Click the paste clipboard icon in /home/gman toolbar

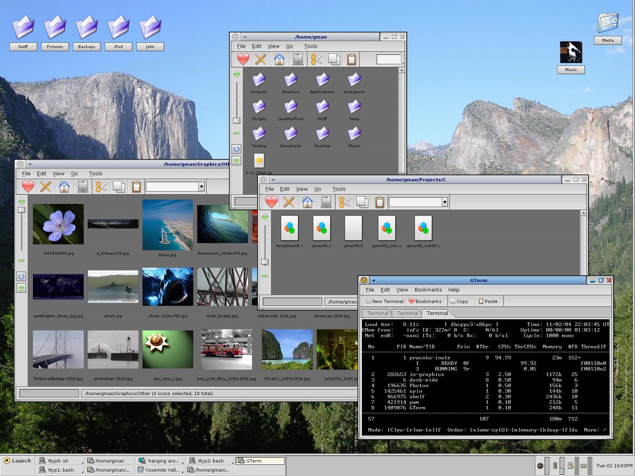coord(352,59)
